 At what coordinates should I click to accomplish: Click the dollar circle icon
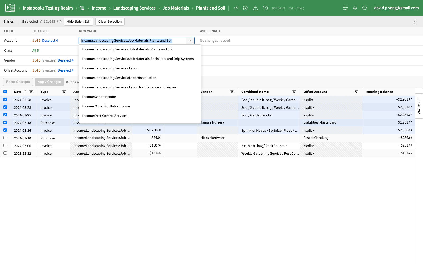pos(245,8)
